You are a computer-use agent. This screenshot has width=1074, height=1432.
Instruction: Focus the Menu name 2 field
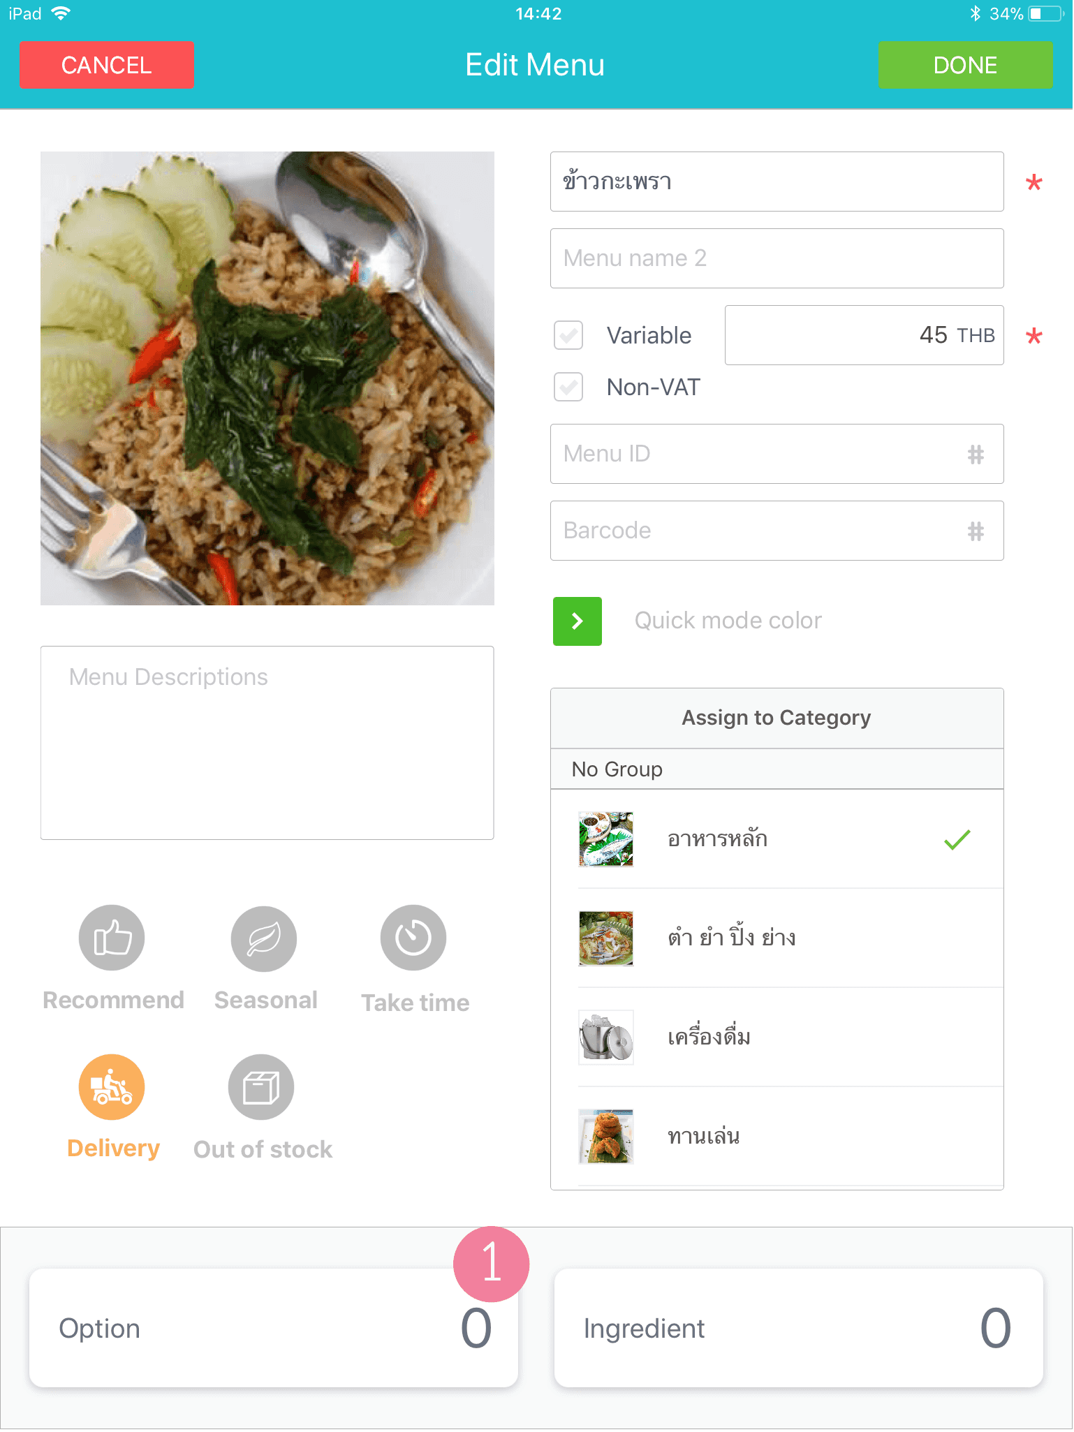pyautogui.click(x=777, y=258)
